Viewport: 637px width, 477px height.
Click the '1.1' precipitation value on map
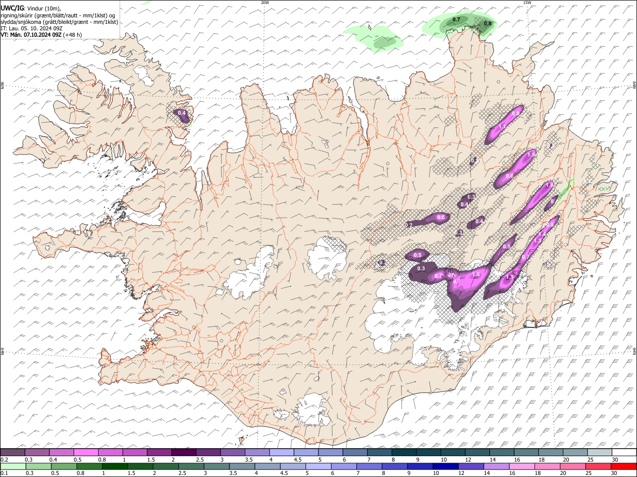pos(502,127)
